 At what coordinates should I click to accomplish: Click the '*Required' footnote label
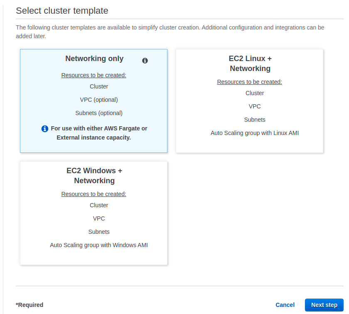29,305
